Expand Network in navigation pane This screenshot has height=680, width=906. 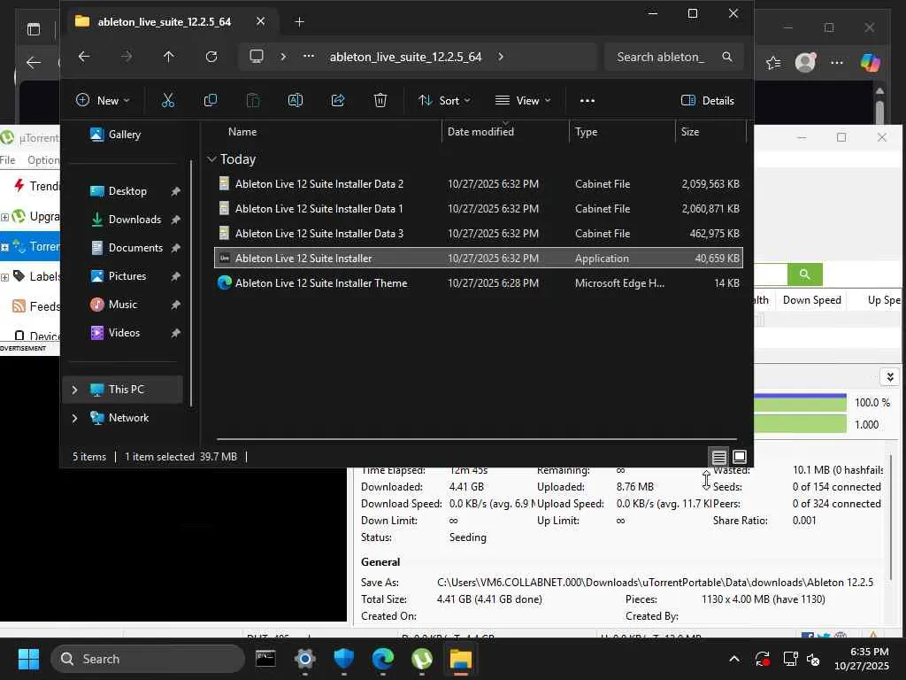point(74,418)
